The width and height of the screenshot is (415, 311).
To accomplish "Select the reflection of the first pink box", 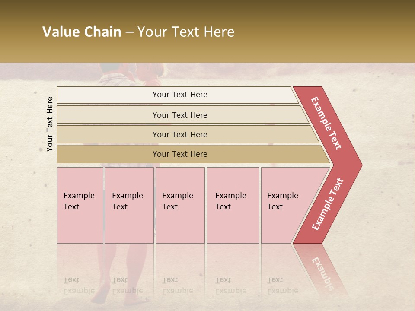I will [80, 270].
